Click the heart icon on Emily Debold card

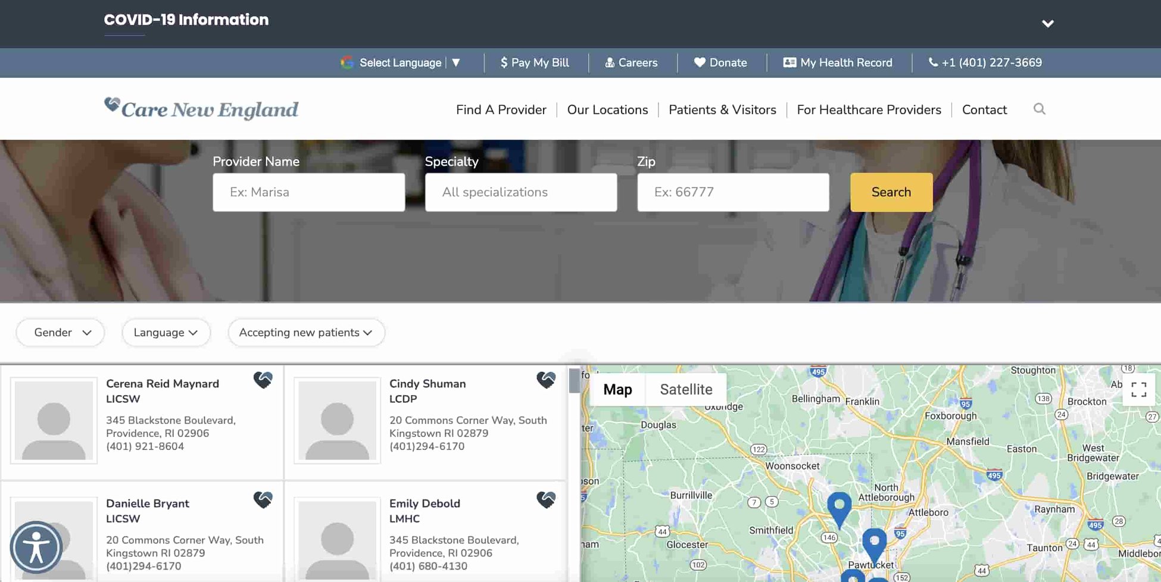(546, 499)
